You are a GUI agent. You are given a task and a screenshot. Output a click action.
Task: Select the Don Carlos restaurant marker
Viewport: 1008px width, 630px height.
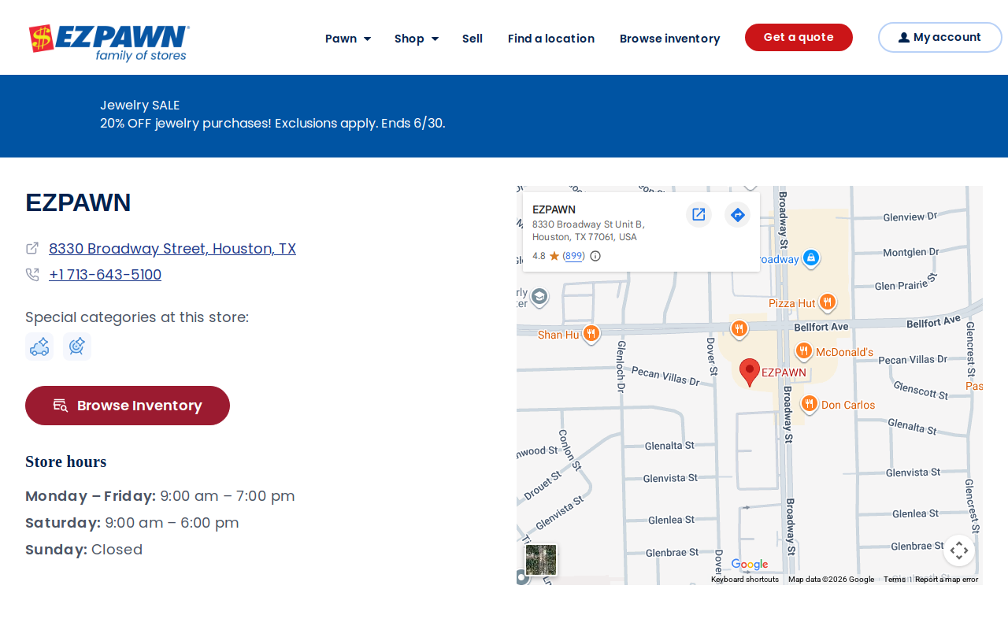[x=809, y=405]
